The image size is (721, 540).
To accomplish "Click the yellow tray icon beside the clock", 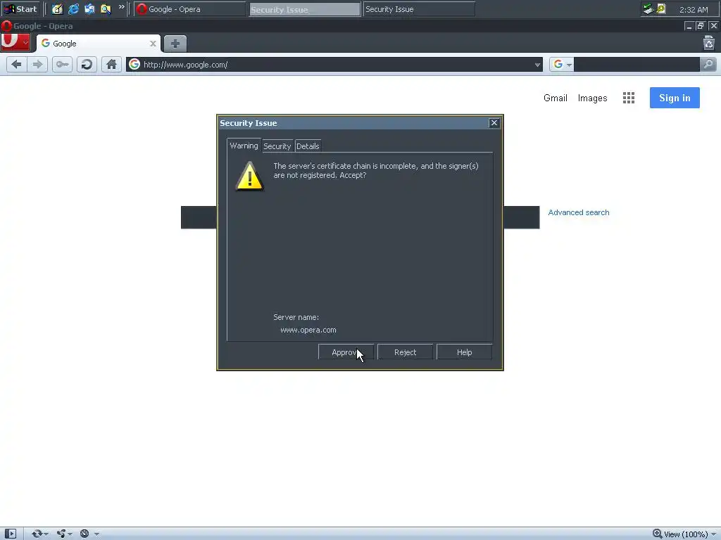I will (x=661, y=8).
